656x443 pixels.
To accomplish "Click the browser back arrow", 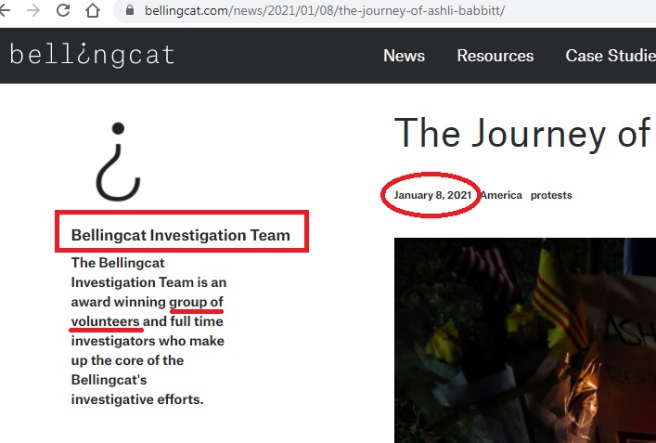I will 6,11.
